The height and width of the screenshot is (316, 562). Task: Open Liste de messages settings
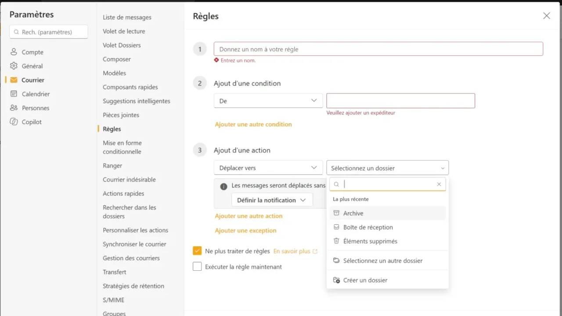[127, 18]
